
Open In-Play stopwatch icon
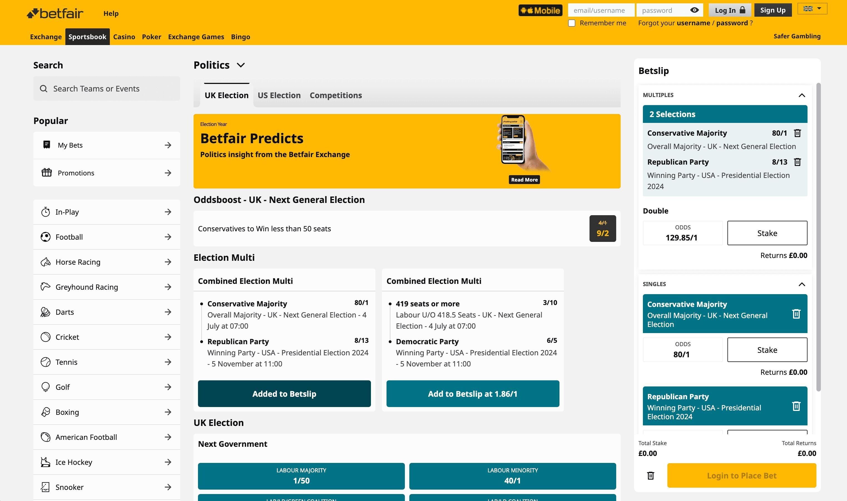coord(46,212)
